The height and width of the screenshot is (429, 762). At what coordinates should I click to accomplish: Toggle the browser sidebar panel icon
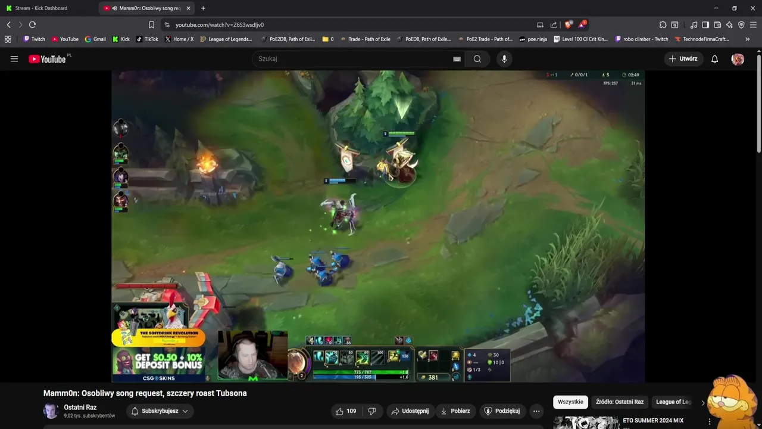click(x=705, y=24)
